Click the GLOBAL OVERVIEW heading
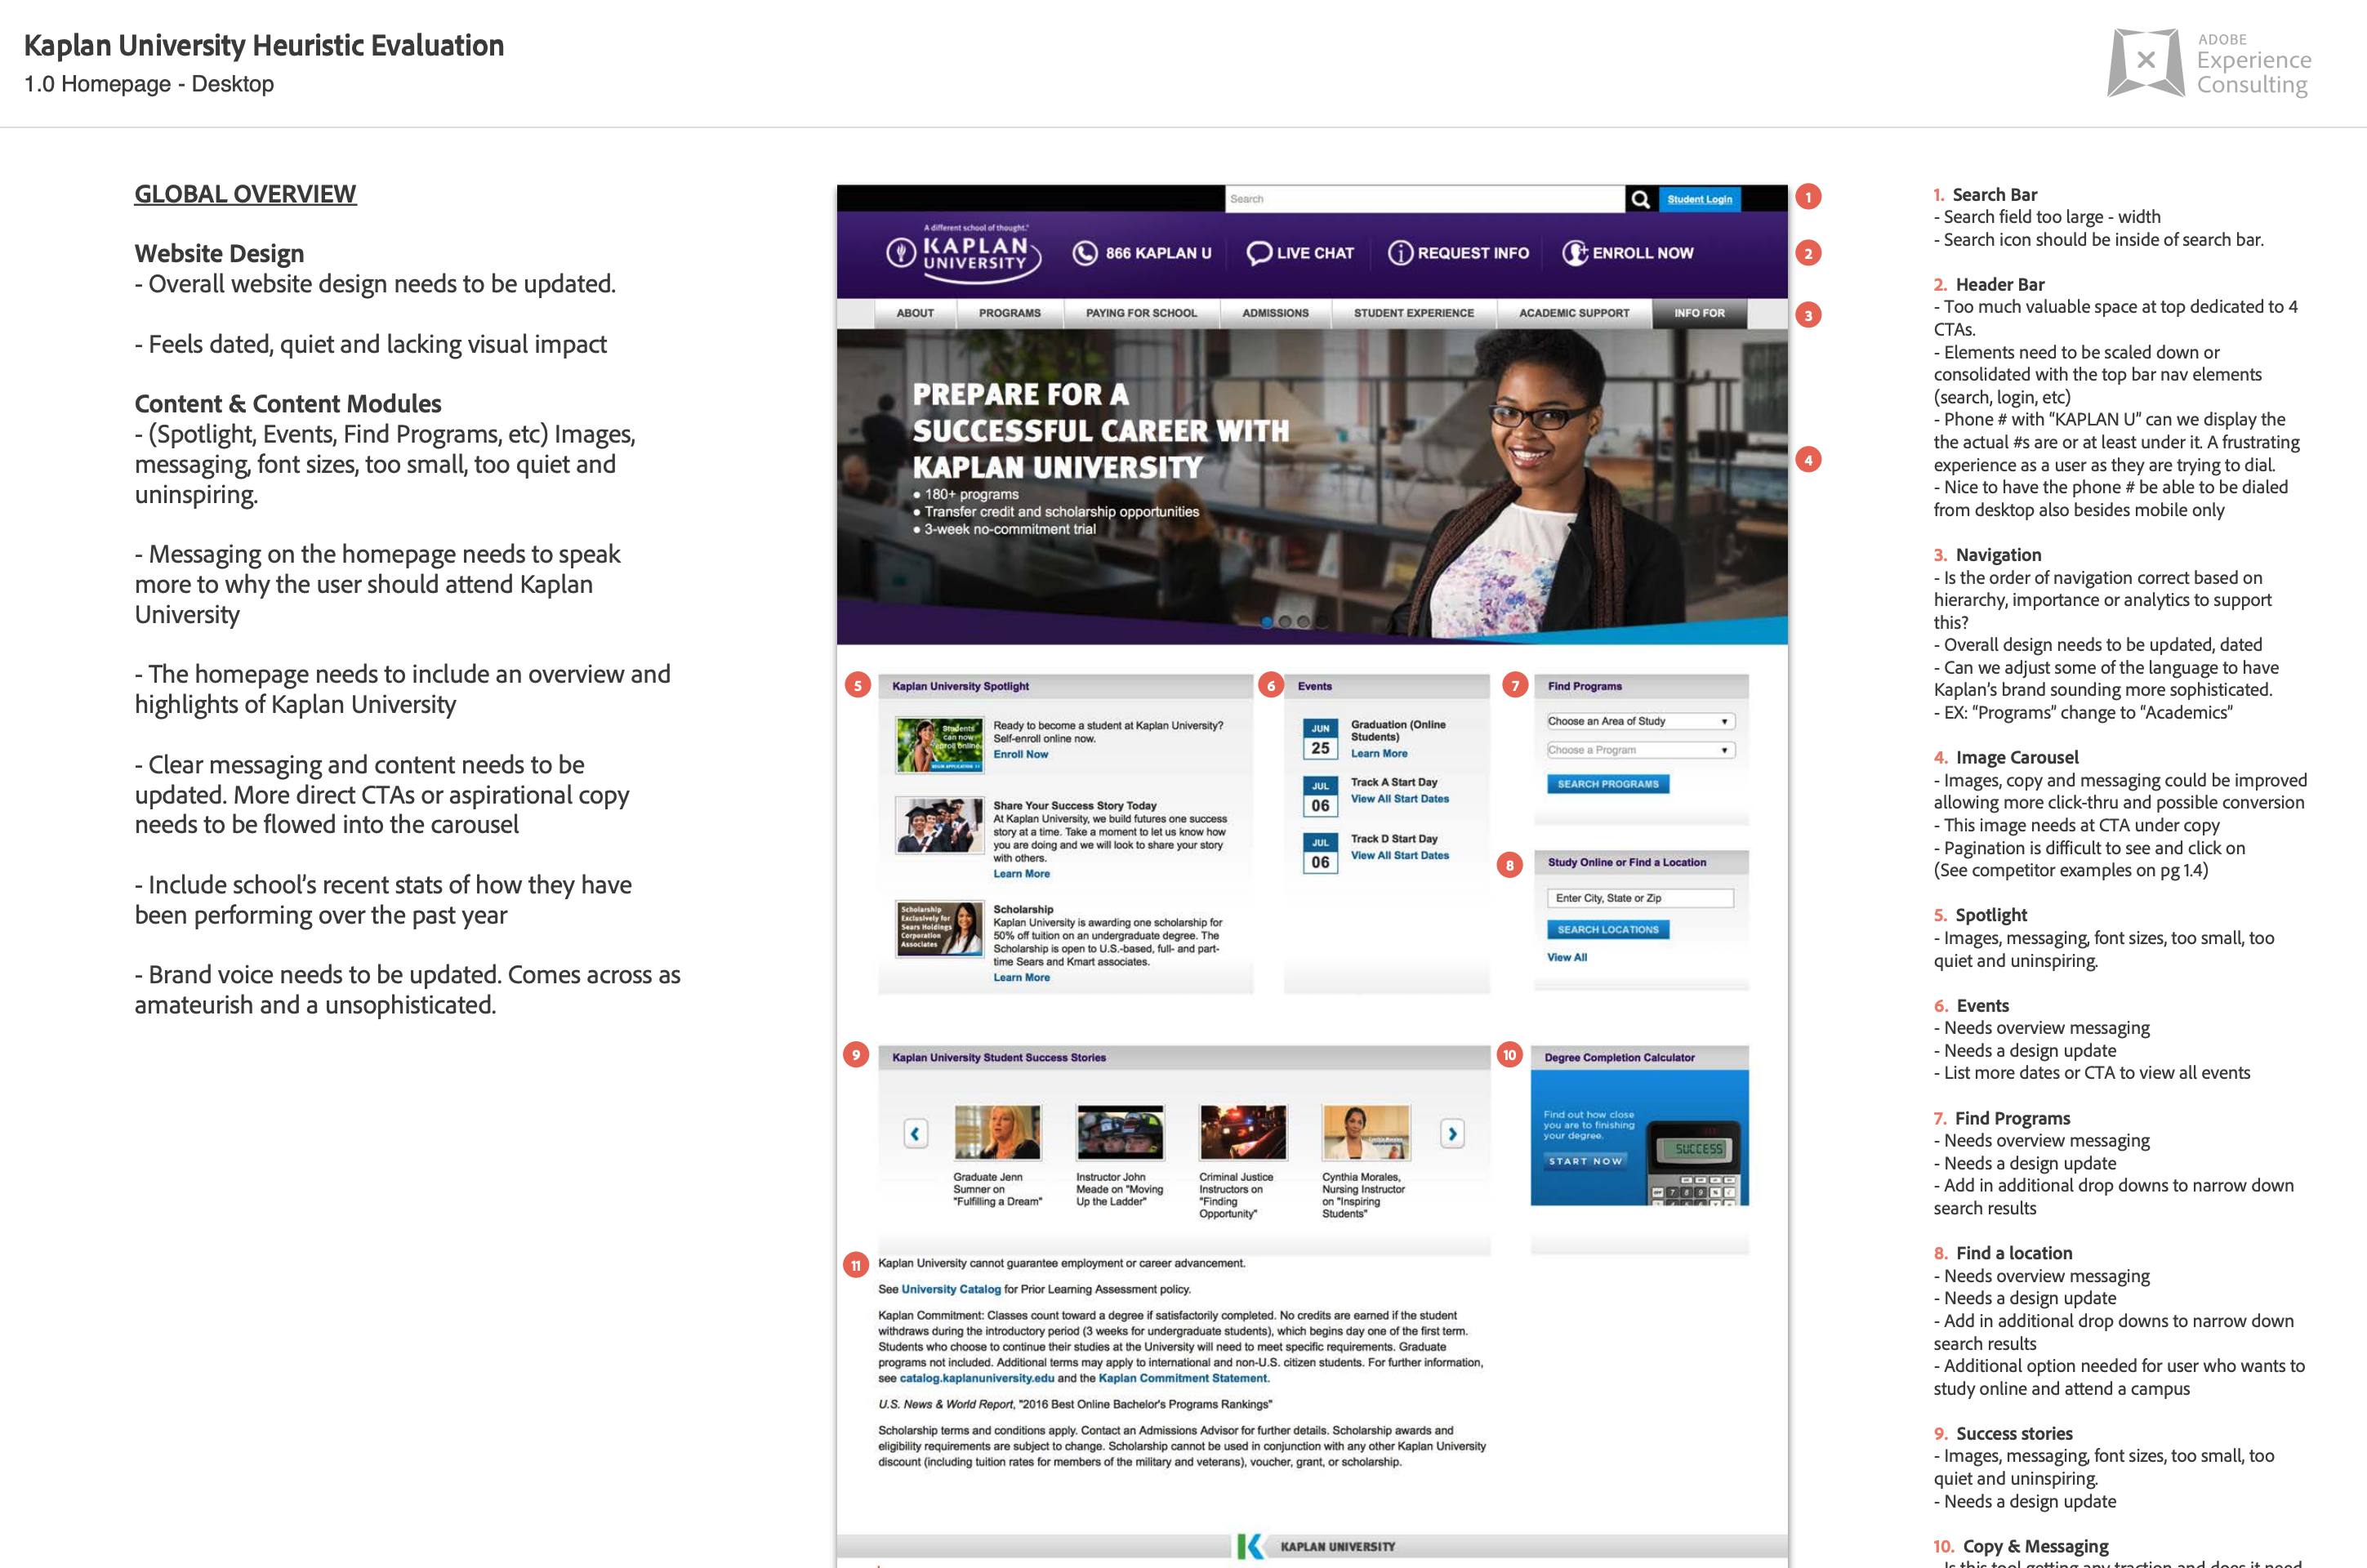Viewport: 2367px width, 1568px height. pos(245,194)
